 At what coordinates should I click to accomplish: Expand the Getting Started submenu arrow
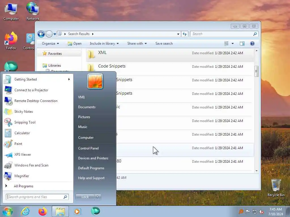69,79
